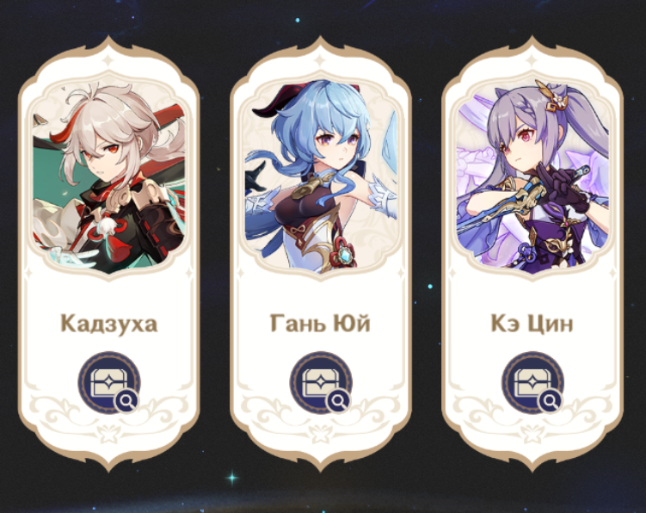This screenshot has height=513, width=646.
Task: Click the star ornament atop Кэ Цин's card
Action: coord(532,59)
